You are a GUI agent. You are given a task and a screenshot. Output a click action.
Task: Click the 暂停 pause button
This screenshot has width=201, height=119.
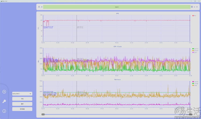[x=22, y=104]
